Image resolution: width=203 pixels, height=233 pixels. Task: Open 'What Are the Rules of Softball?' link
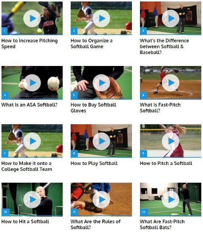(96, 225)
